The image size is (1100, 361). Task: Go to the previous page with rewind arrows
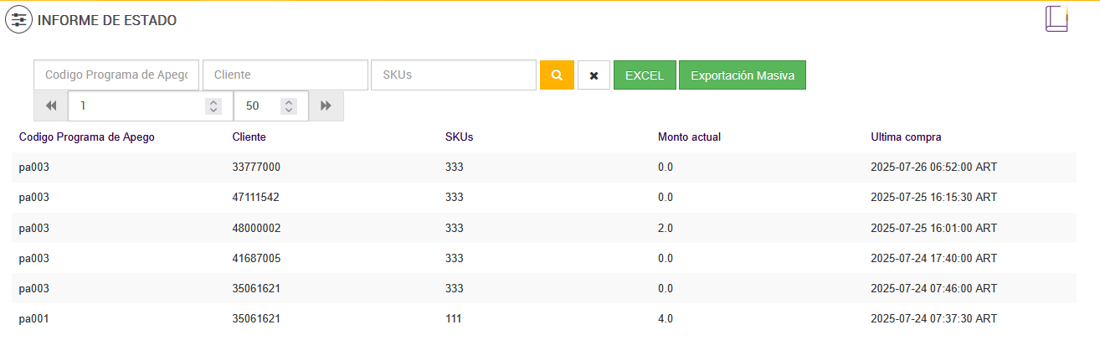51,106
